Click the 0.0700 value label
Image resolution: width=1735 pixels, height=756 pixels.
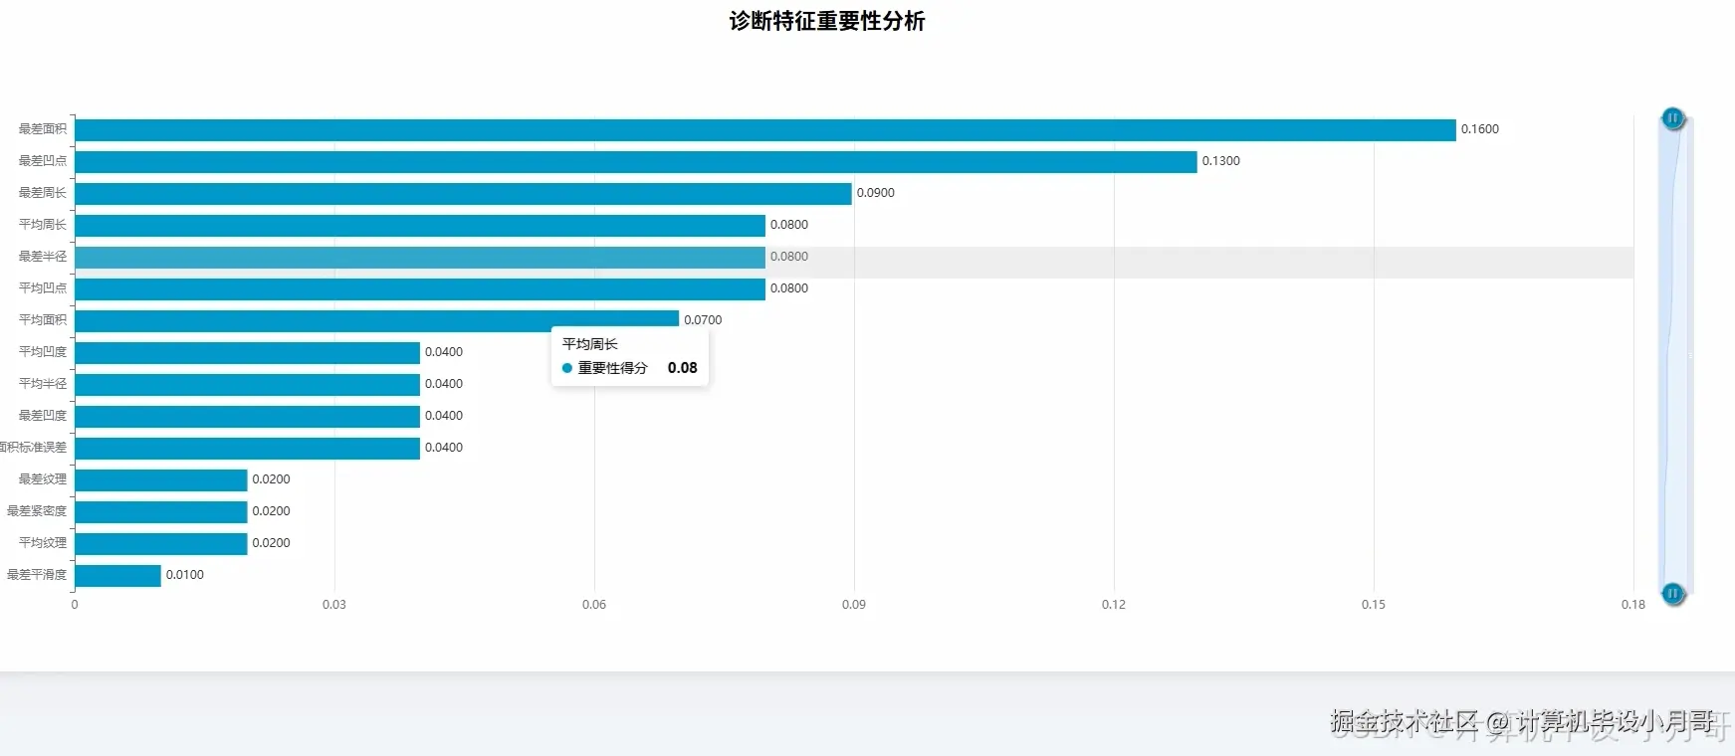pyautogui.click(x=703, y=320)
